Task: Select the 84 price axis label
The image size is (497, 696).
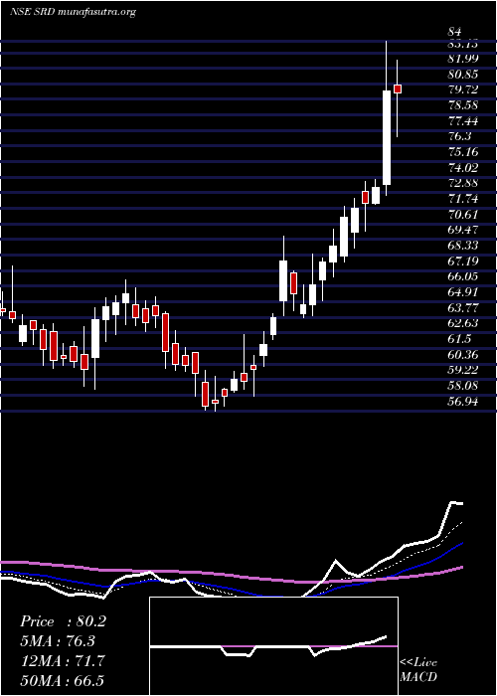Action: pyautogui.click(x=455, y=32)
